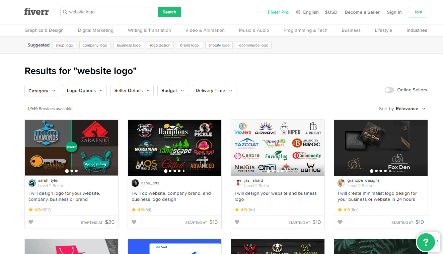443x254 pixels.
Task: Open jazi_shard's TripJero logos gig thumbnail
Action: (x=278, y=148)
